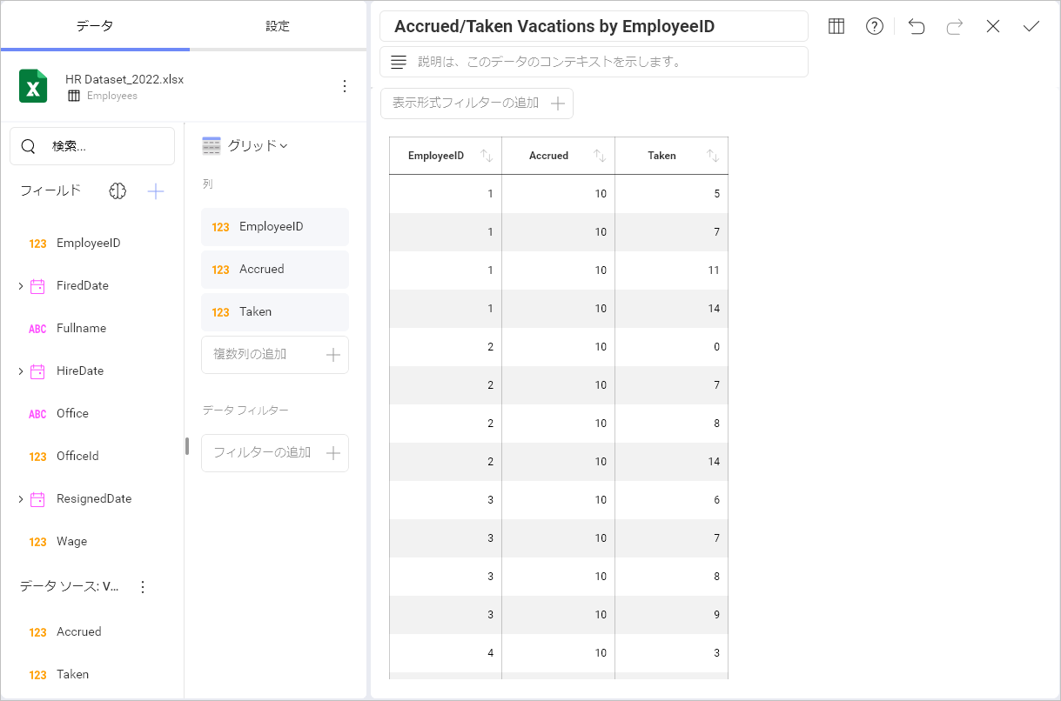Select Accrued field in data source list
This screenshot has width=1061, height=701.
(78, 632)
